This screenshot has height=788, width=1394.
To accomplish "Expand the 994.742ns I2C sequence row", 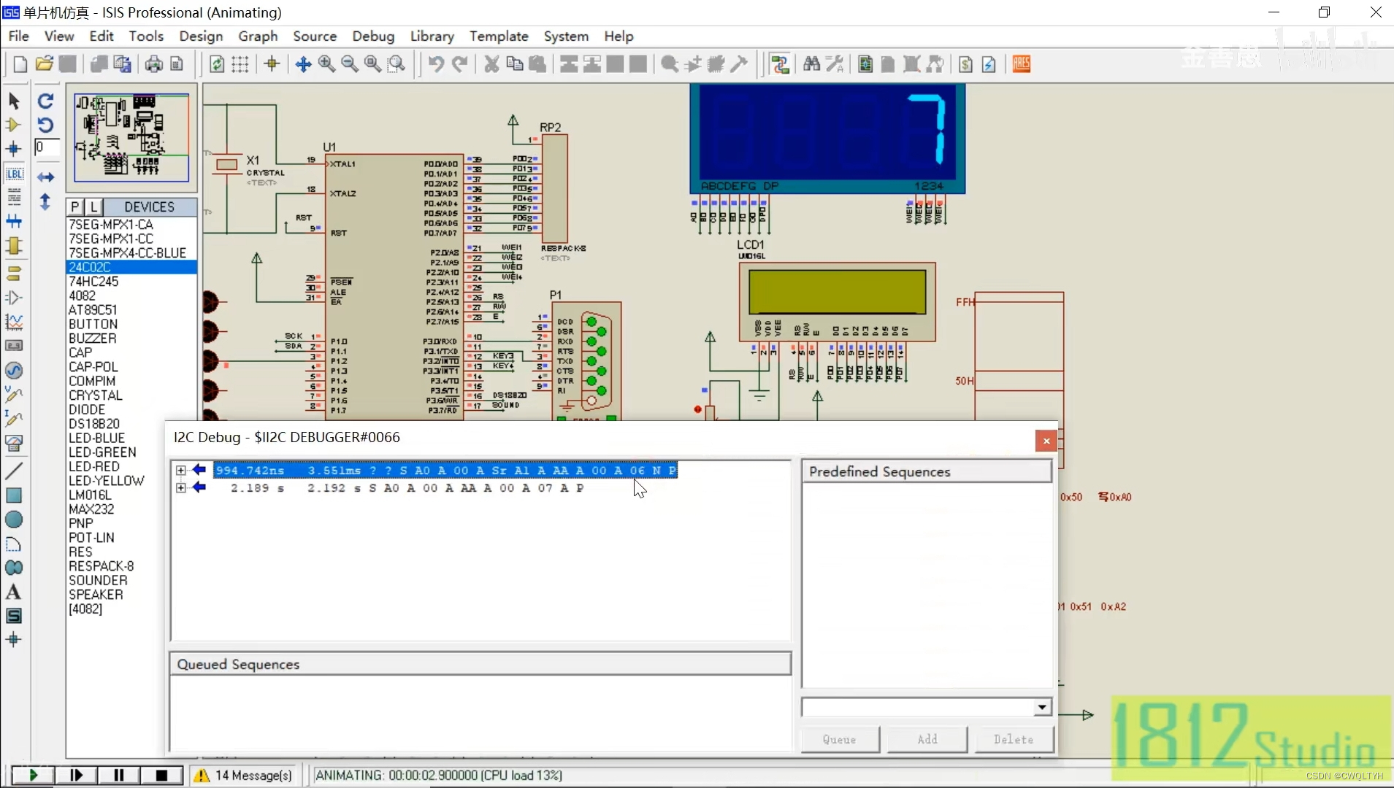I will [x=181, y=471].
